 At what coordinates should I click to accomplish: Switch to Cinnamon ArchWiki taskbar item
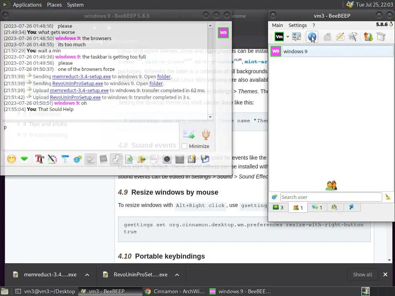175,291
